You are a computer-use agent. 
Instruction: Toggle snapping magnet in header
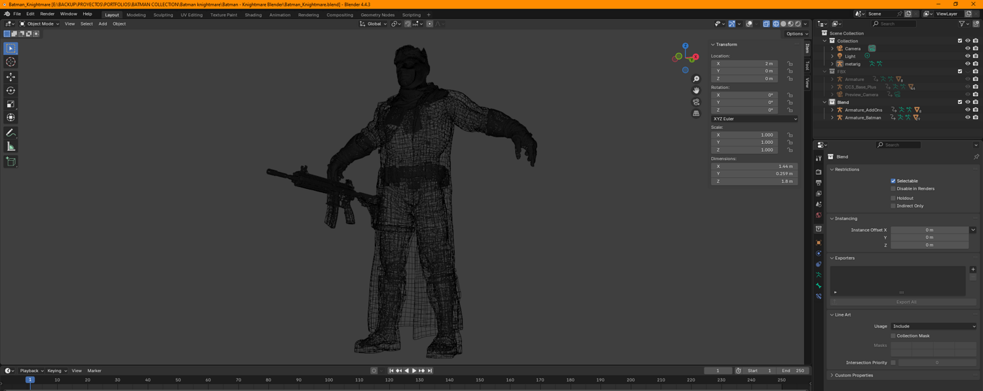coord(408,24)
